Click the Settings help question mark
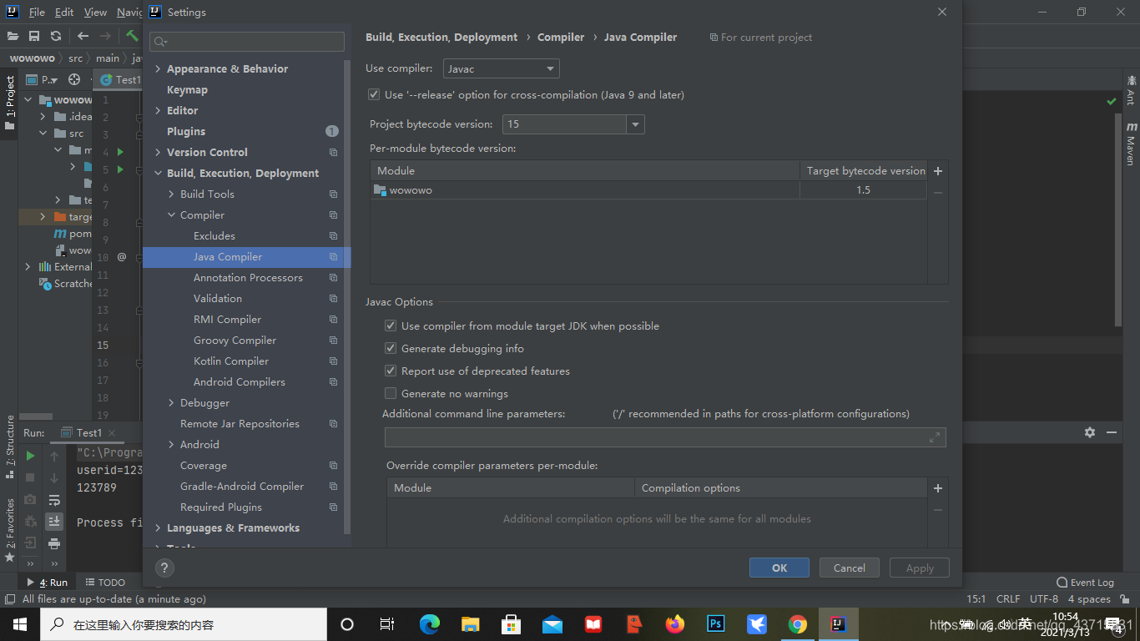The image size is (1140, 641). [164, 568]
